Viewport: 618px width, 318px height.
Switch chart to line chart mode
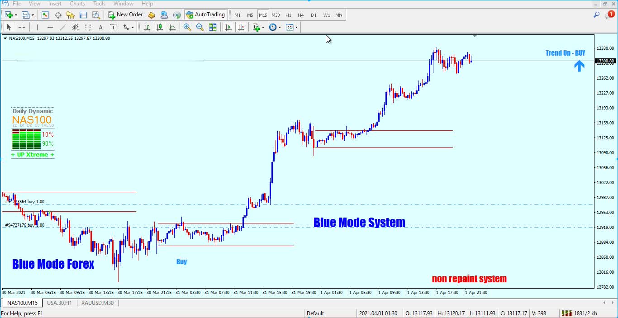coord(172,27)
